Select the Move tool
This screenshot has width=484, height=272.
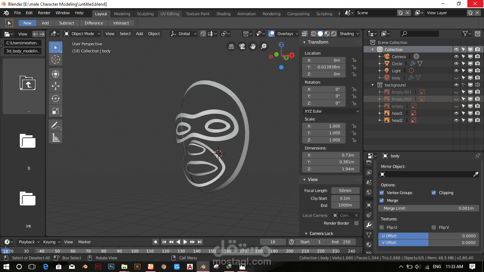[56, 86]
